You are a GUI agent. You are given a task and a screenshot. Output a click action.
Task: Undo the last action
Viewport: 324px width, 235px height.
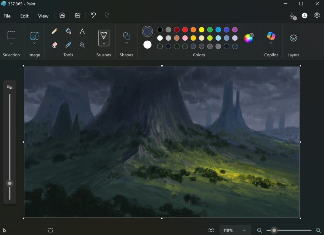[93, 15]
